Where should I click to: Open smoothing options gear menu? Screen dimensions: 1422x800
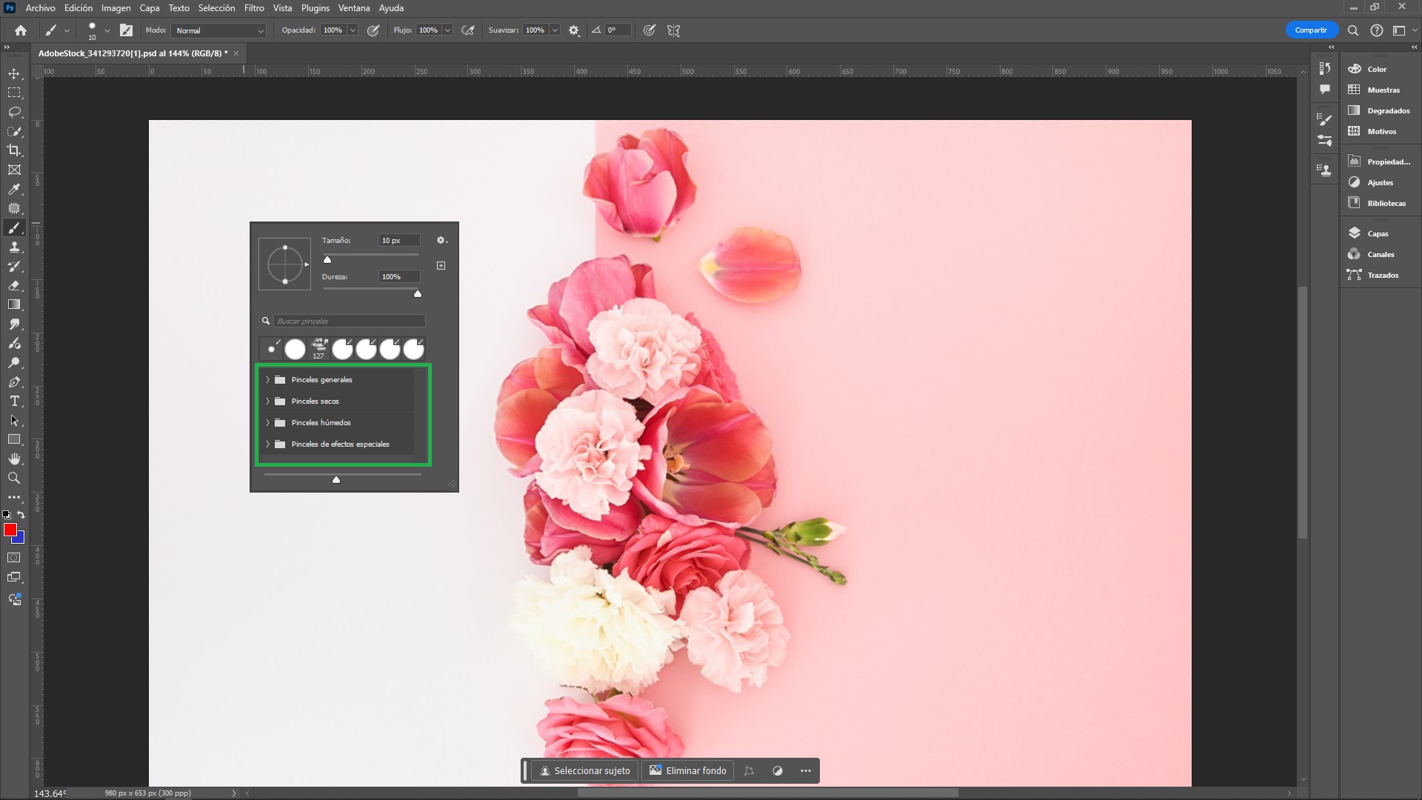(574, 30)
